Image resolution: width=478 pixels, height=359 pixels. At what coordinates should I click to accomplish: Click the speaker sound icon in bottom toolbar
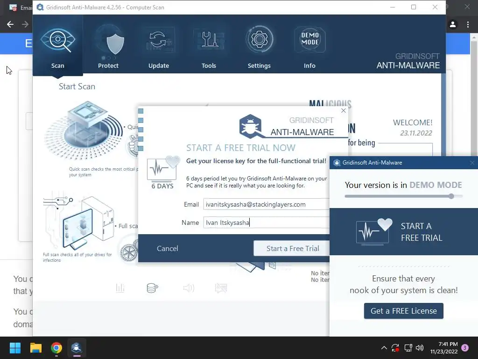(189, 288)
